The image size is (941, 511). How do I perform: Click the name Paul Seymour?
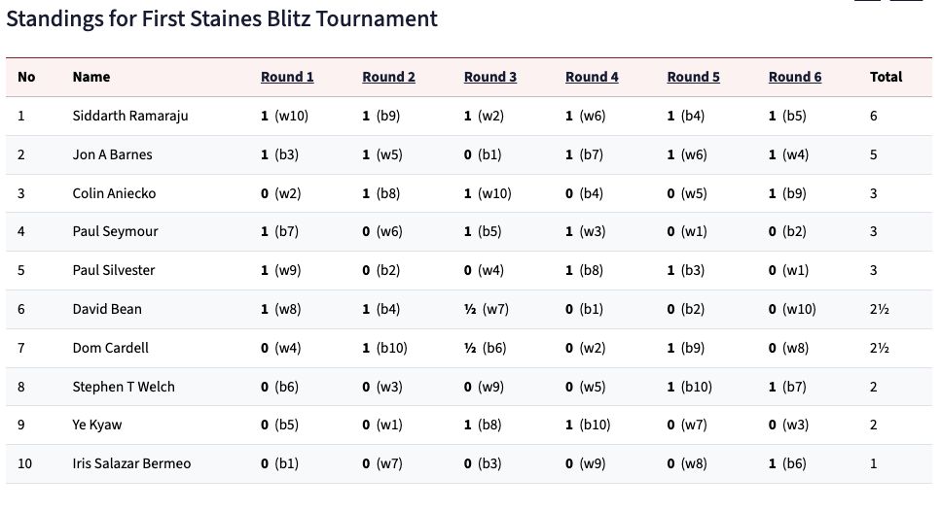click(x=115, y=231)
